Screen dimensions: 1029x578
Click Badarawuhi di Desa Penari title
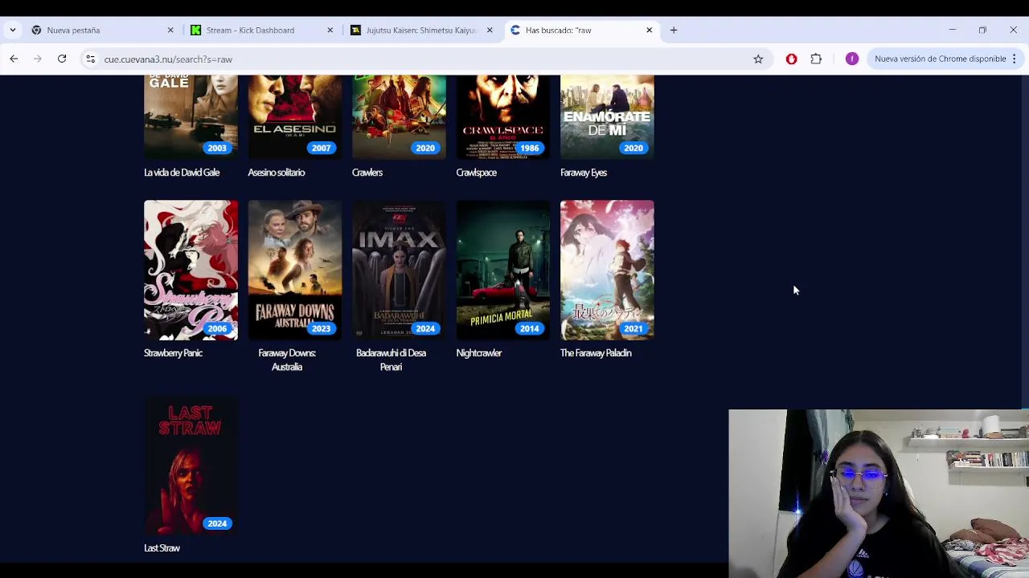point(391,360)
